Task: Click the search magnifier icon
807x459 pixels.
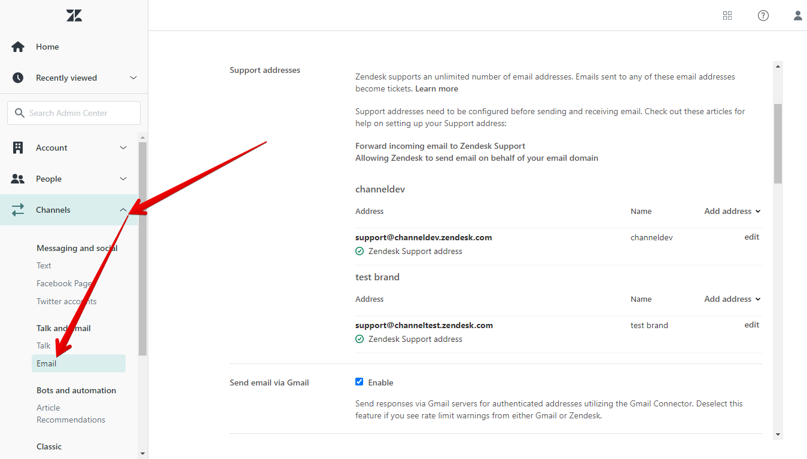Action: [x=20, y=113]
